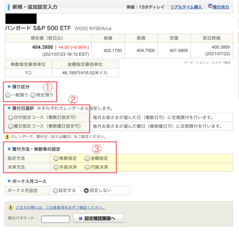239x233 pixels.
Task: Click the 設定確認画面へ button
Action: 98,218
